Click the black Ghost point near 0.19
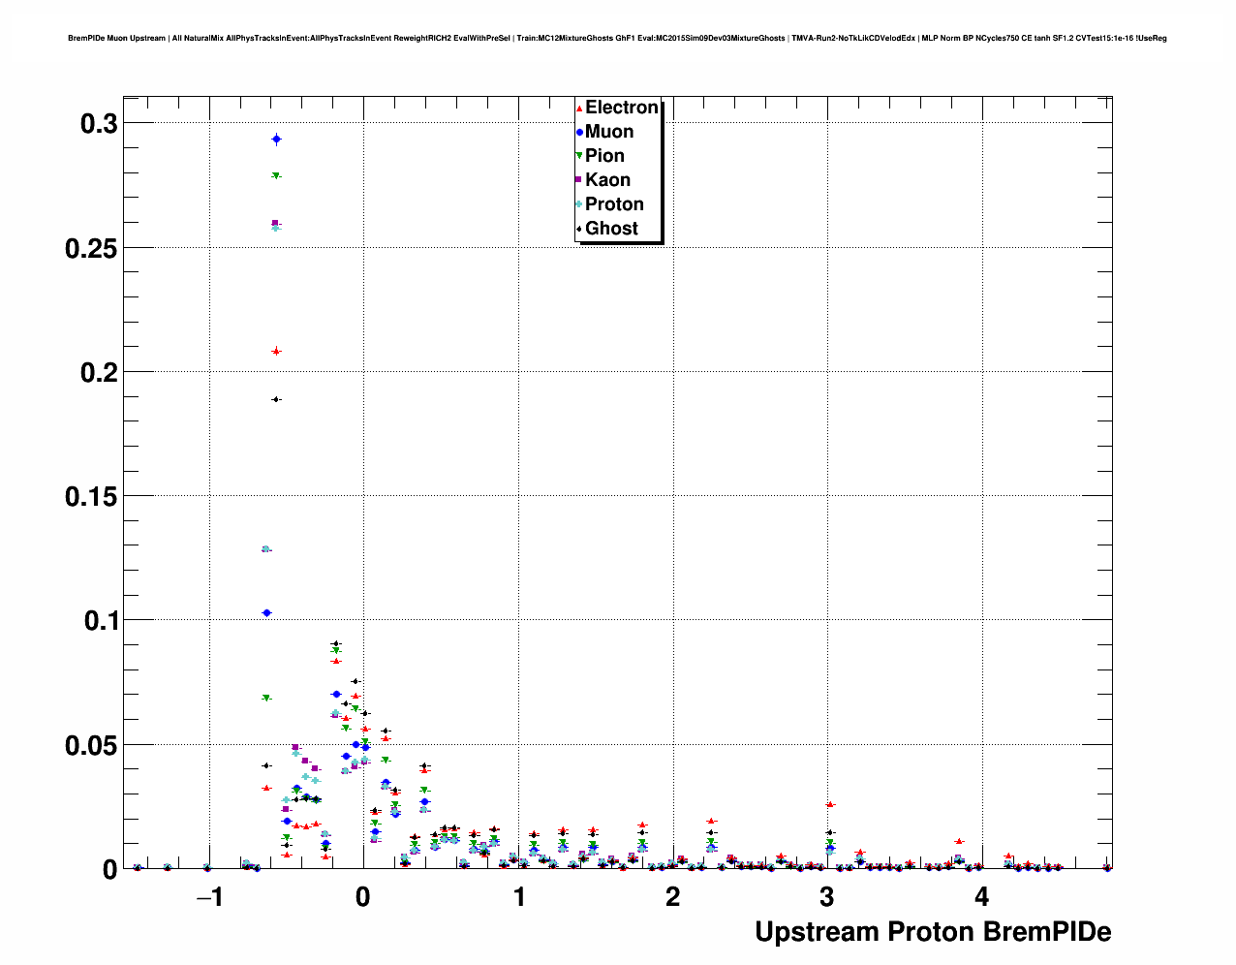Screen dimensions: 1236x965 276,399
